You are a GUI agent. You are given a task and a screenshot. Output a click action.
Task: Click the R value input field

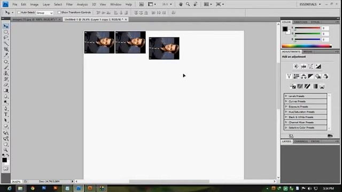[325, 28]
